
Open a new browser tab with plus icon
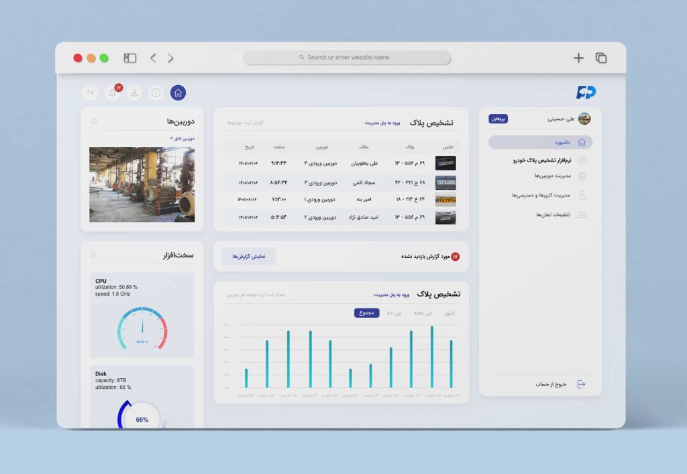click(578, 58)
